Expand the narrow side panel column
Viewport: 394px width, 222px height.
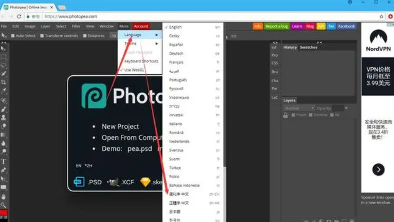coord(275,42)
